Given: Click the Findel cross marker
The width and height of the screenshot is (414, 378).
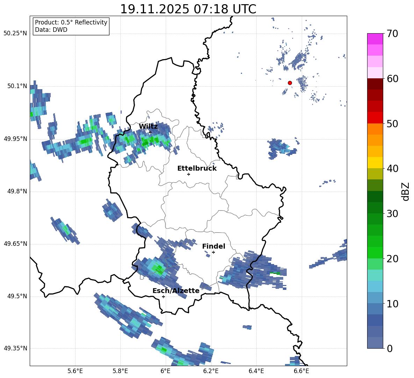Looking at the screenshot, I should [213, 252].
